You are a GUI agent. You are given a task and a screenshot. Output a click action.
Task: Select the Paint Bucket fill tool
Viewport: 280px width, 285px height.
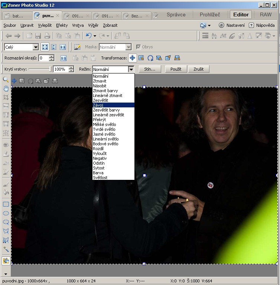coord(6,192)
